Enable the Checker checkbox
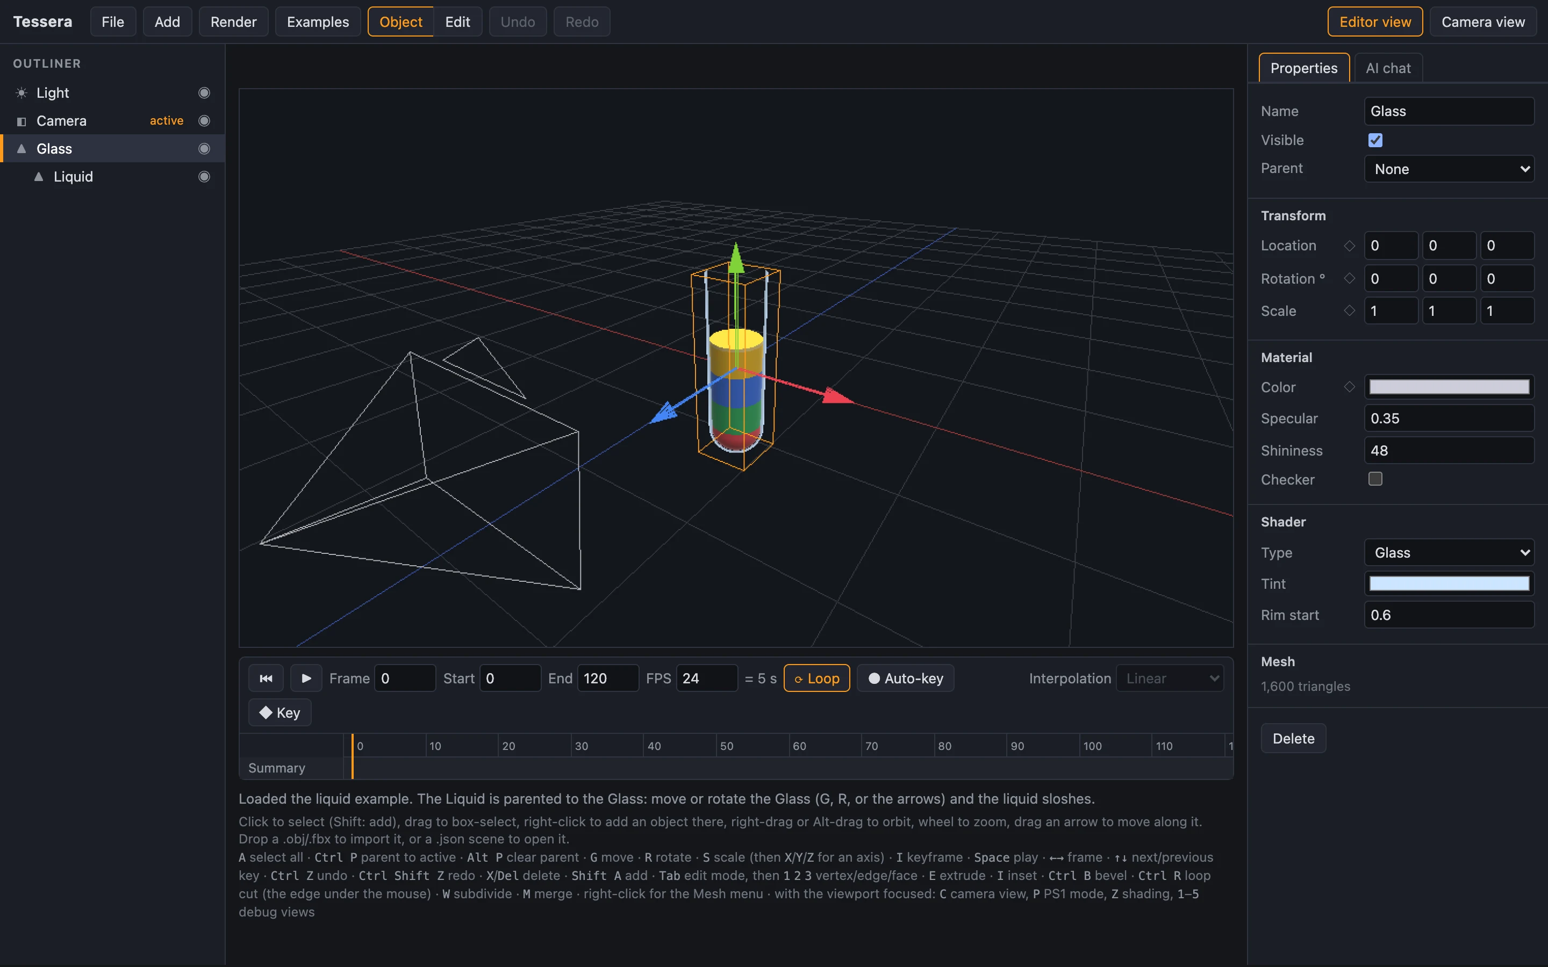This screenshot has width=1548, height=967. pos(1374,478)
